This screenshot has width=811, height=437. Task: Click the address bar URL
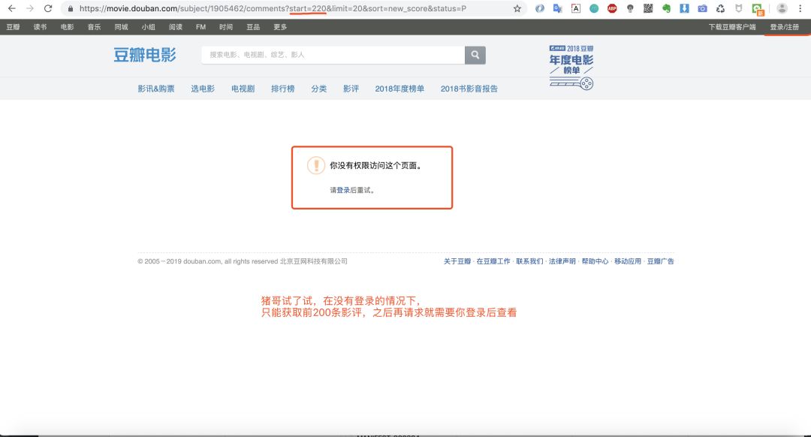coord(273,8)
